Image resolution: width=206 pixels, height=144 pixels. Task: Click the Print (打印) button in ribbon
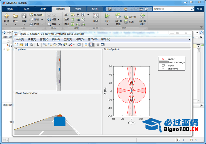click(34, 24)
